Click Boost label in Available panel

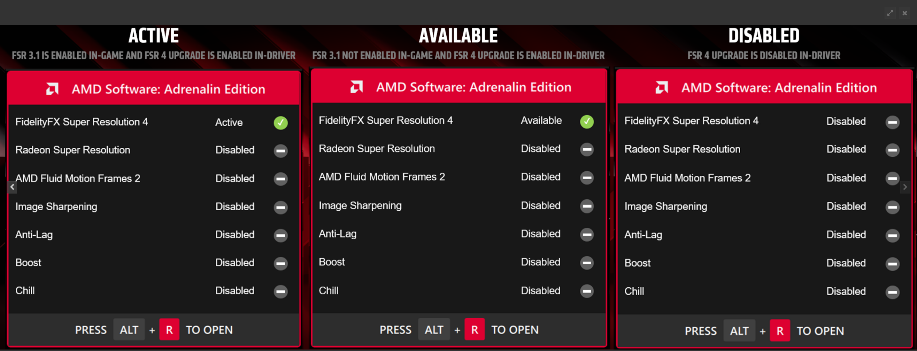point(332,262)
